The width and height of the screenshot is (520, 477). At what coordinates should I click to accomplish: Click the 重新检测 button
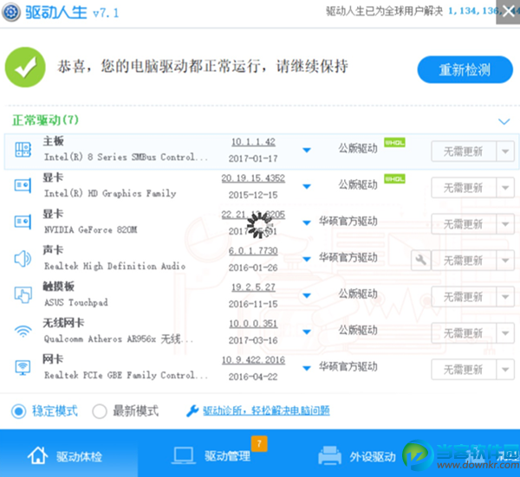click(465, 69)
